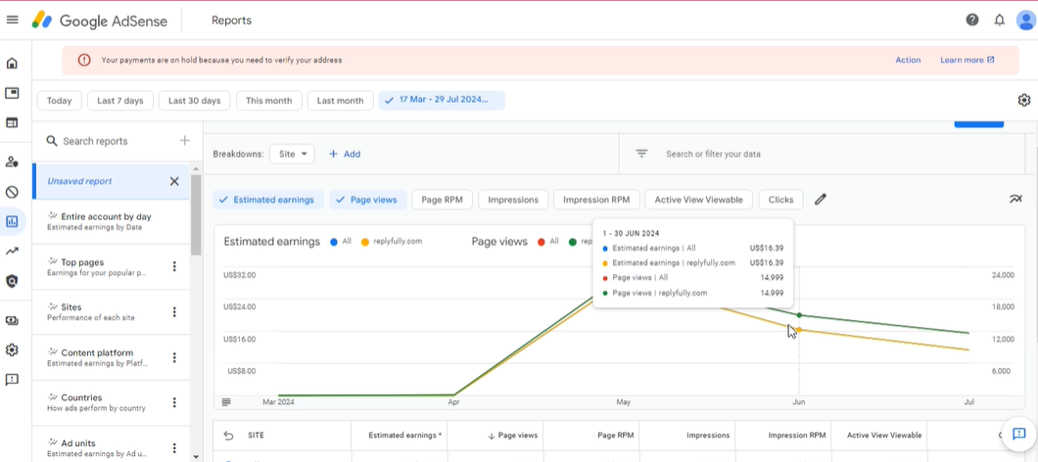Click the Action link in payment alert
The width and height of the screenshot is (1038, 462).
[908, 60]
